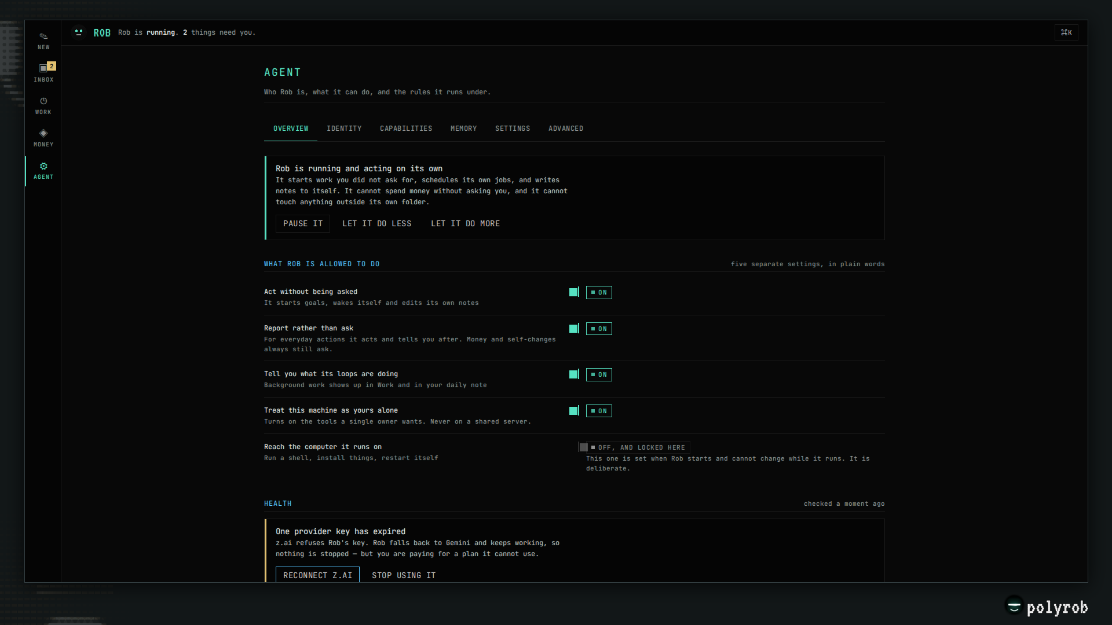This screenshot has width=1112, height=625.
Task: Click the AGENT page title
Action: pos(283,72)
